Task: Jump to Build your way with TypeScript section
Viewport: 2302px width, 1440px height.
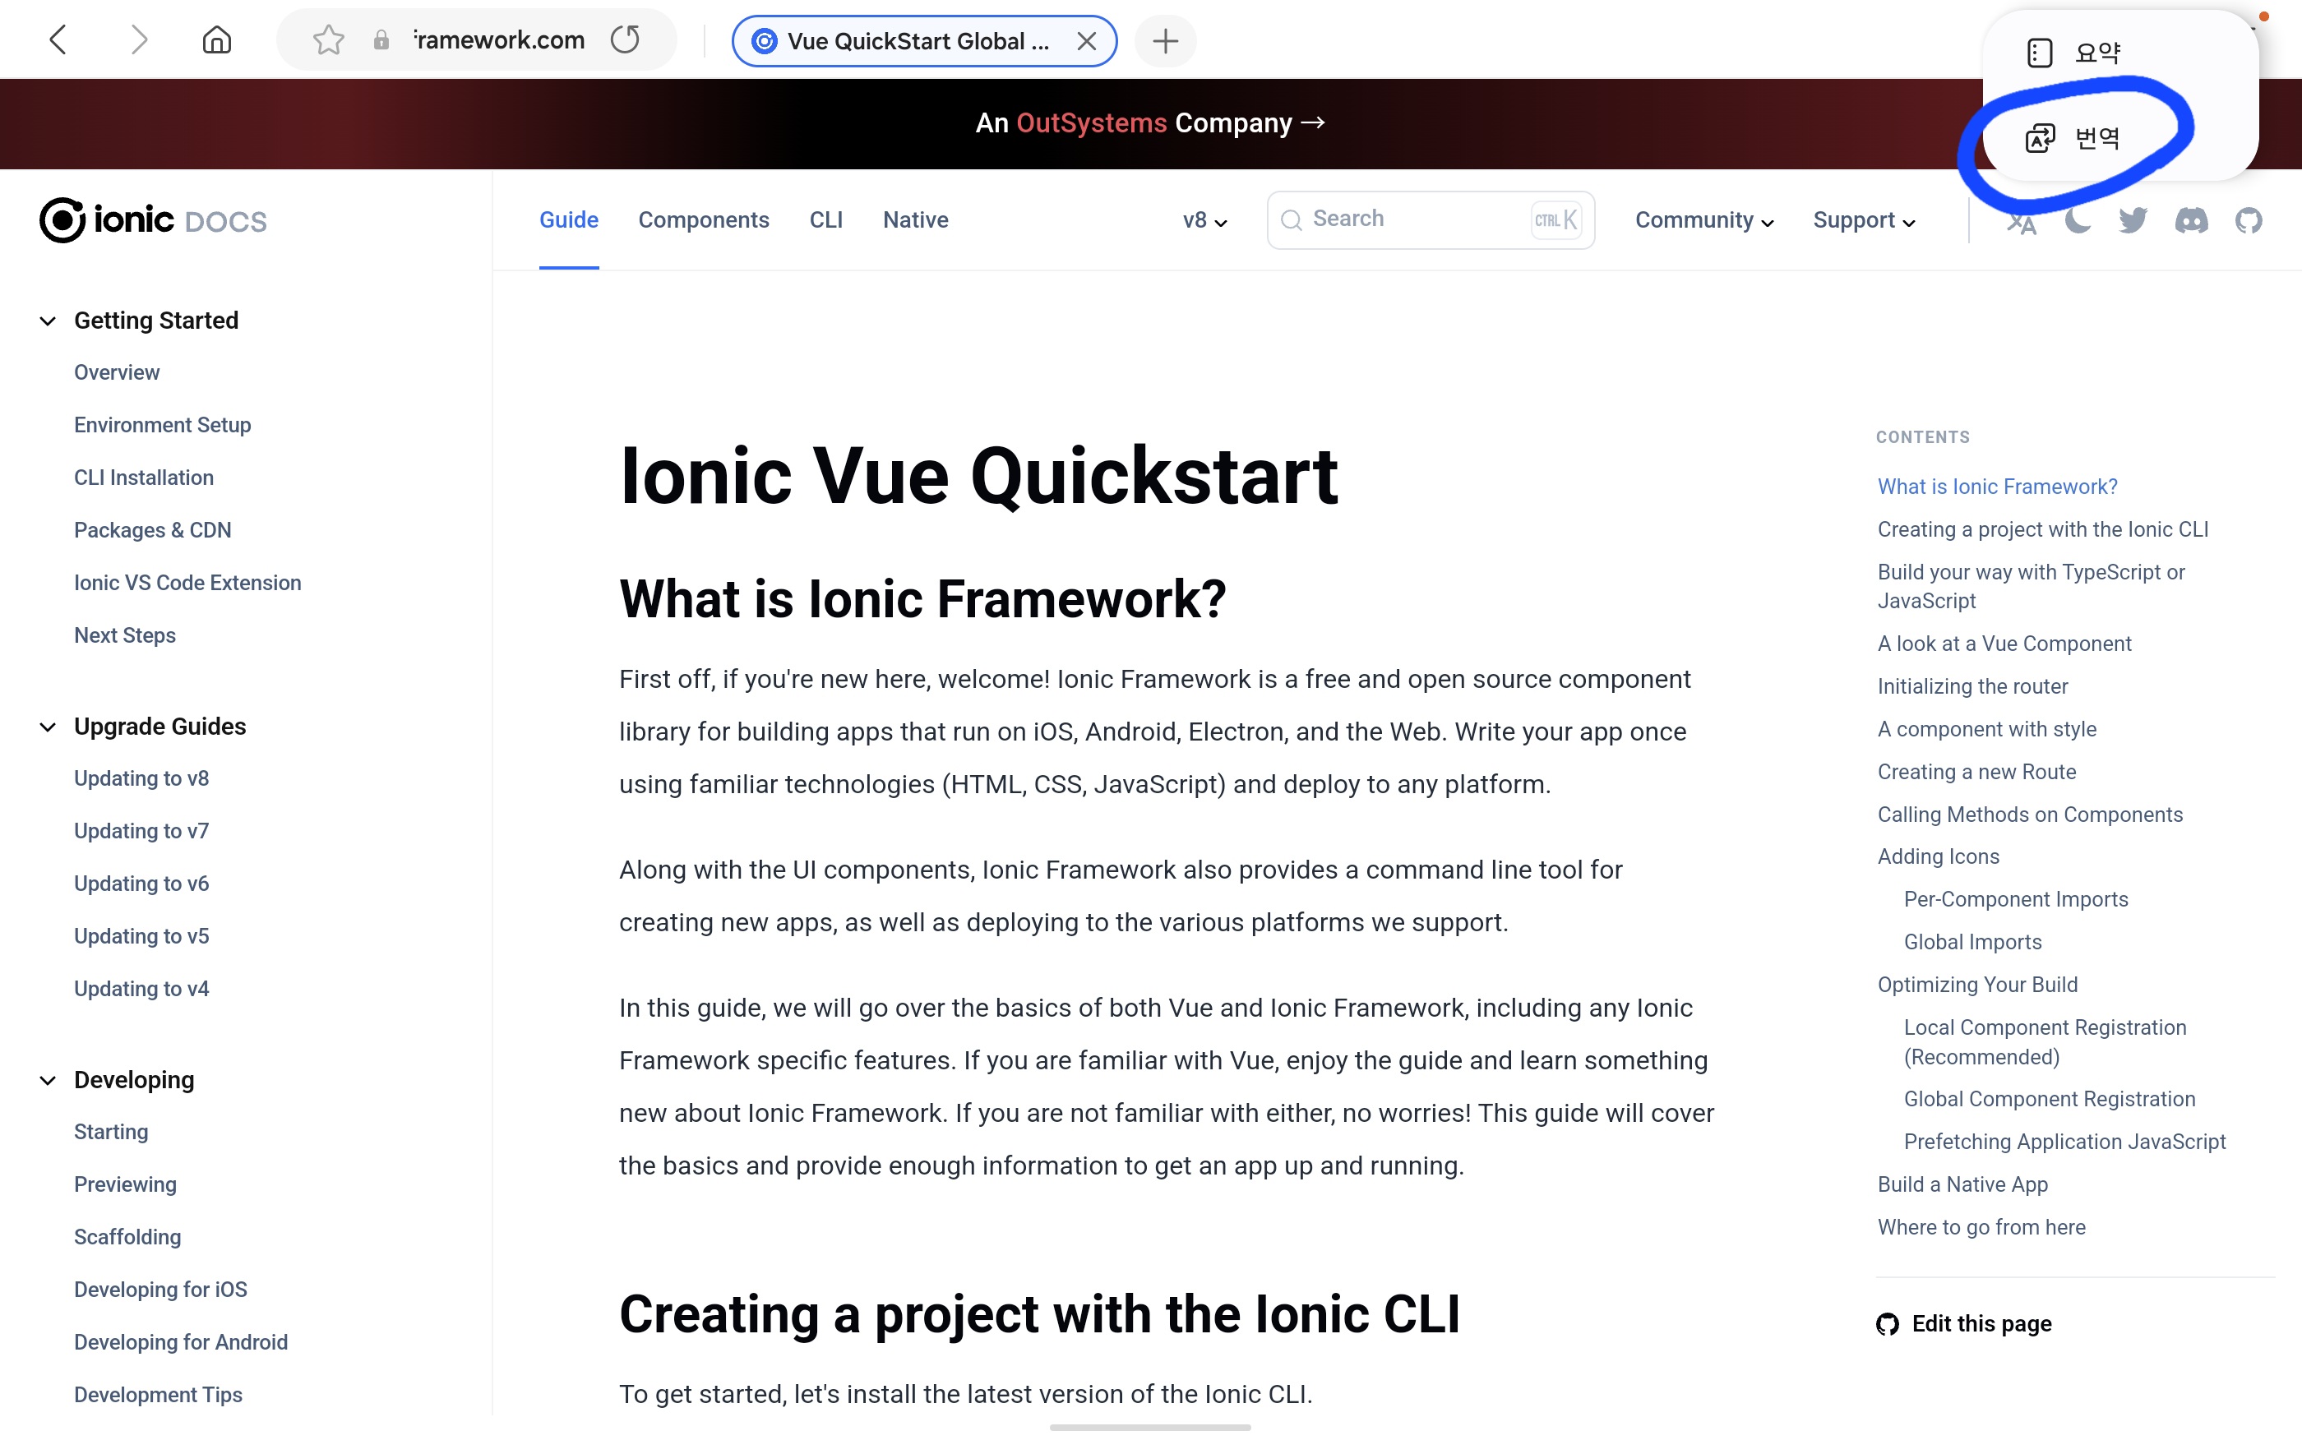Action: [x=2032, y=587]
